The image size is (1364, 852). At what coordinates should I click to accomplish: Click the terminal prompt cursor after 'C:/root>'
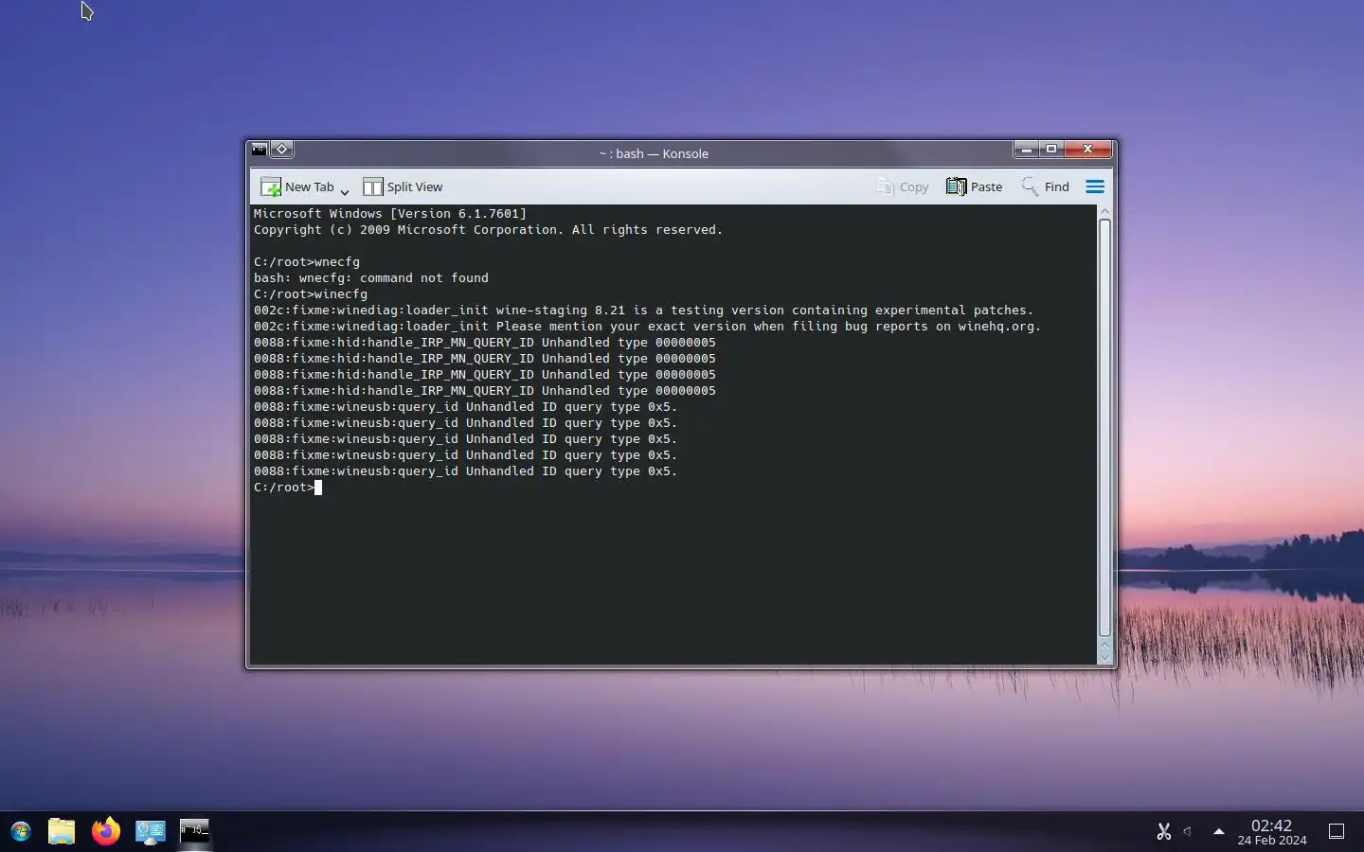[318, 488]
